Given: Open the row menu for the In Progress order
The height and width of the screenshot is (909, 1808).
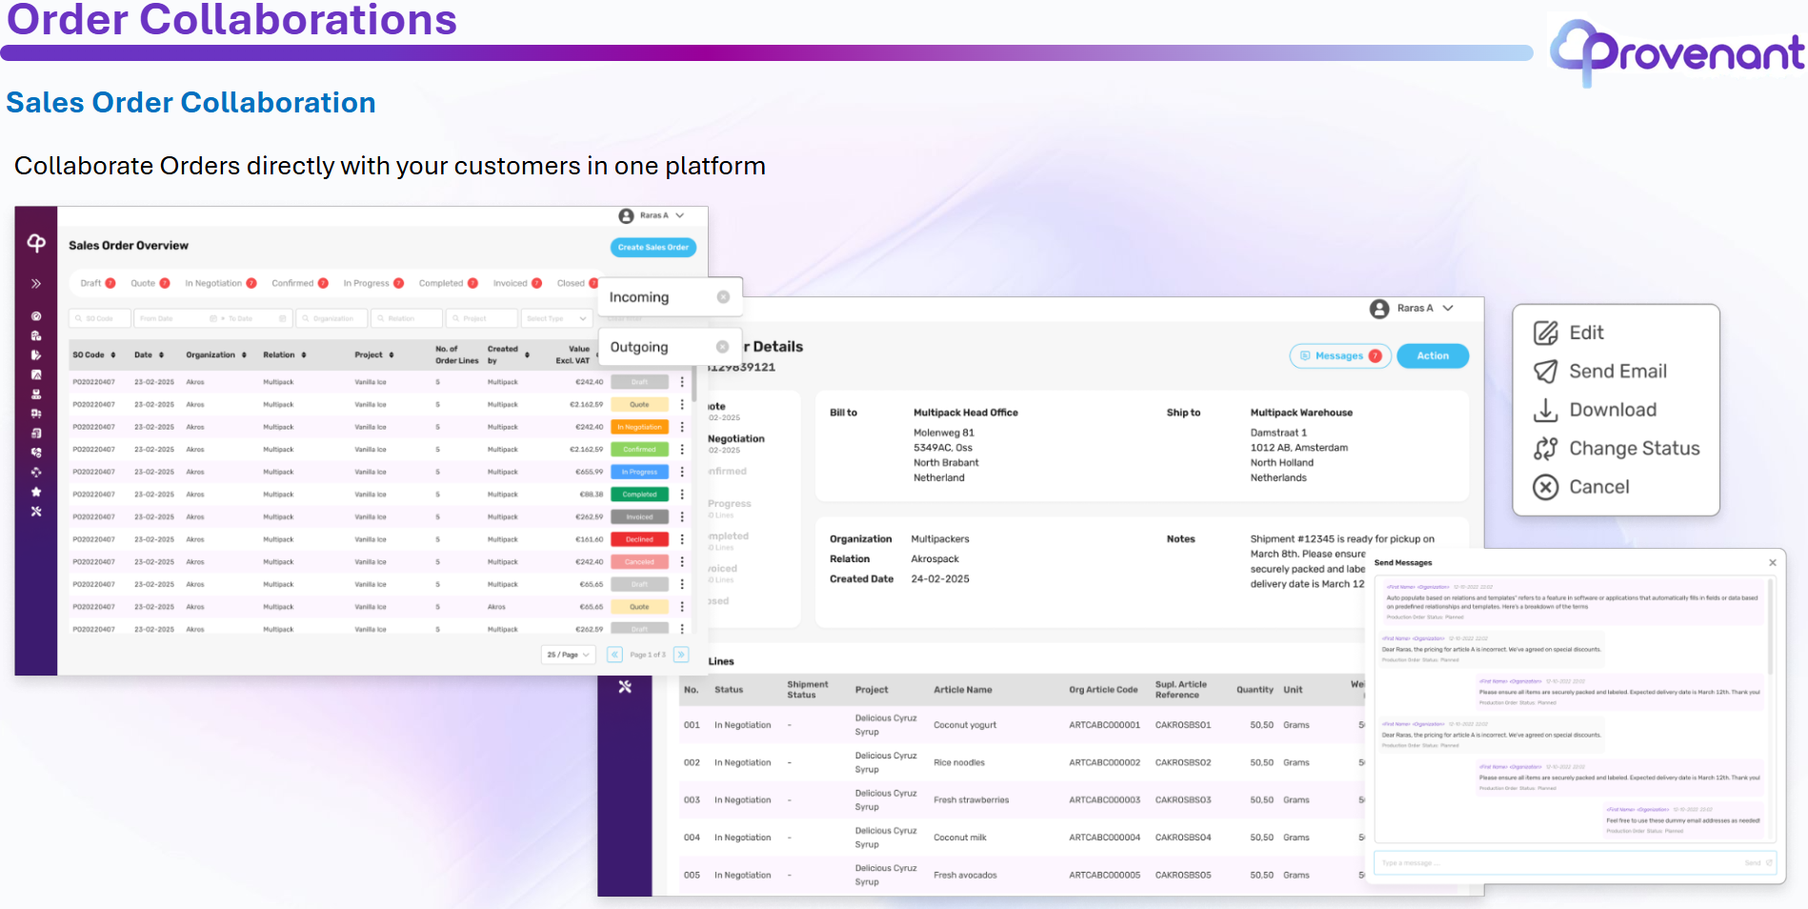Looking at the screenshot, I should point(682,472).
